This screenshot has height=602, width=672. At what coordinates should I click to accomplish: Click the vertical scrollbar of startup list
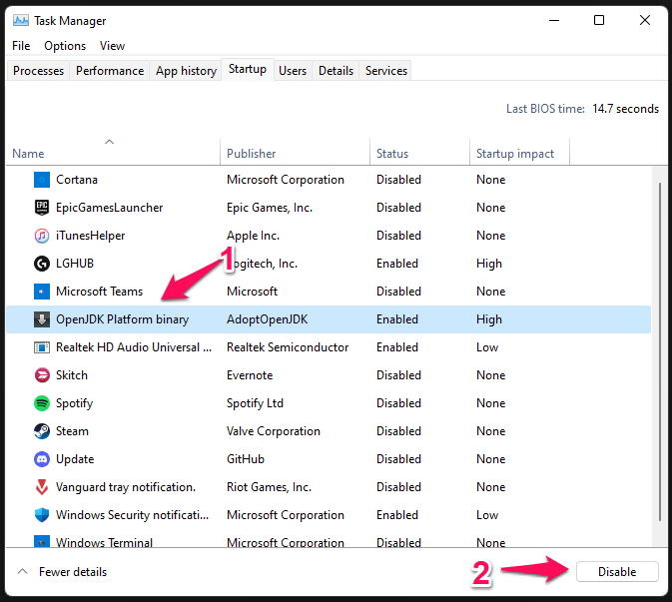coord(656,349)
